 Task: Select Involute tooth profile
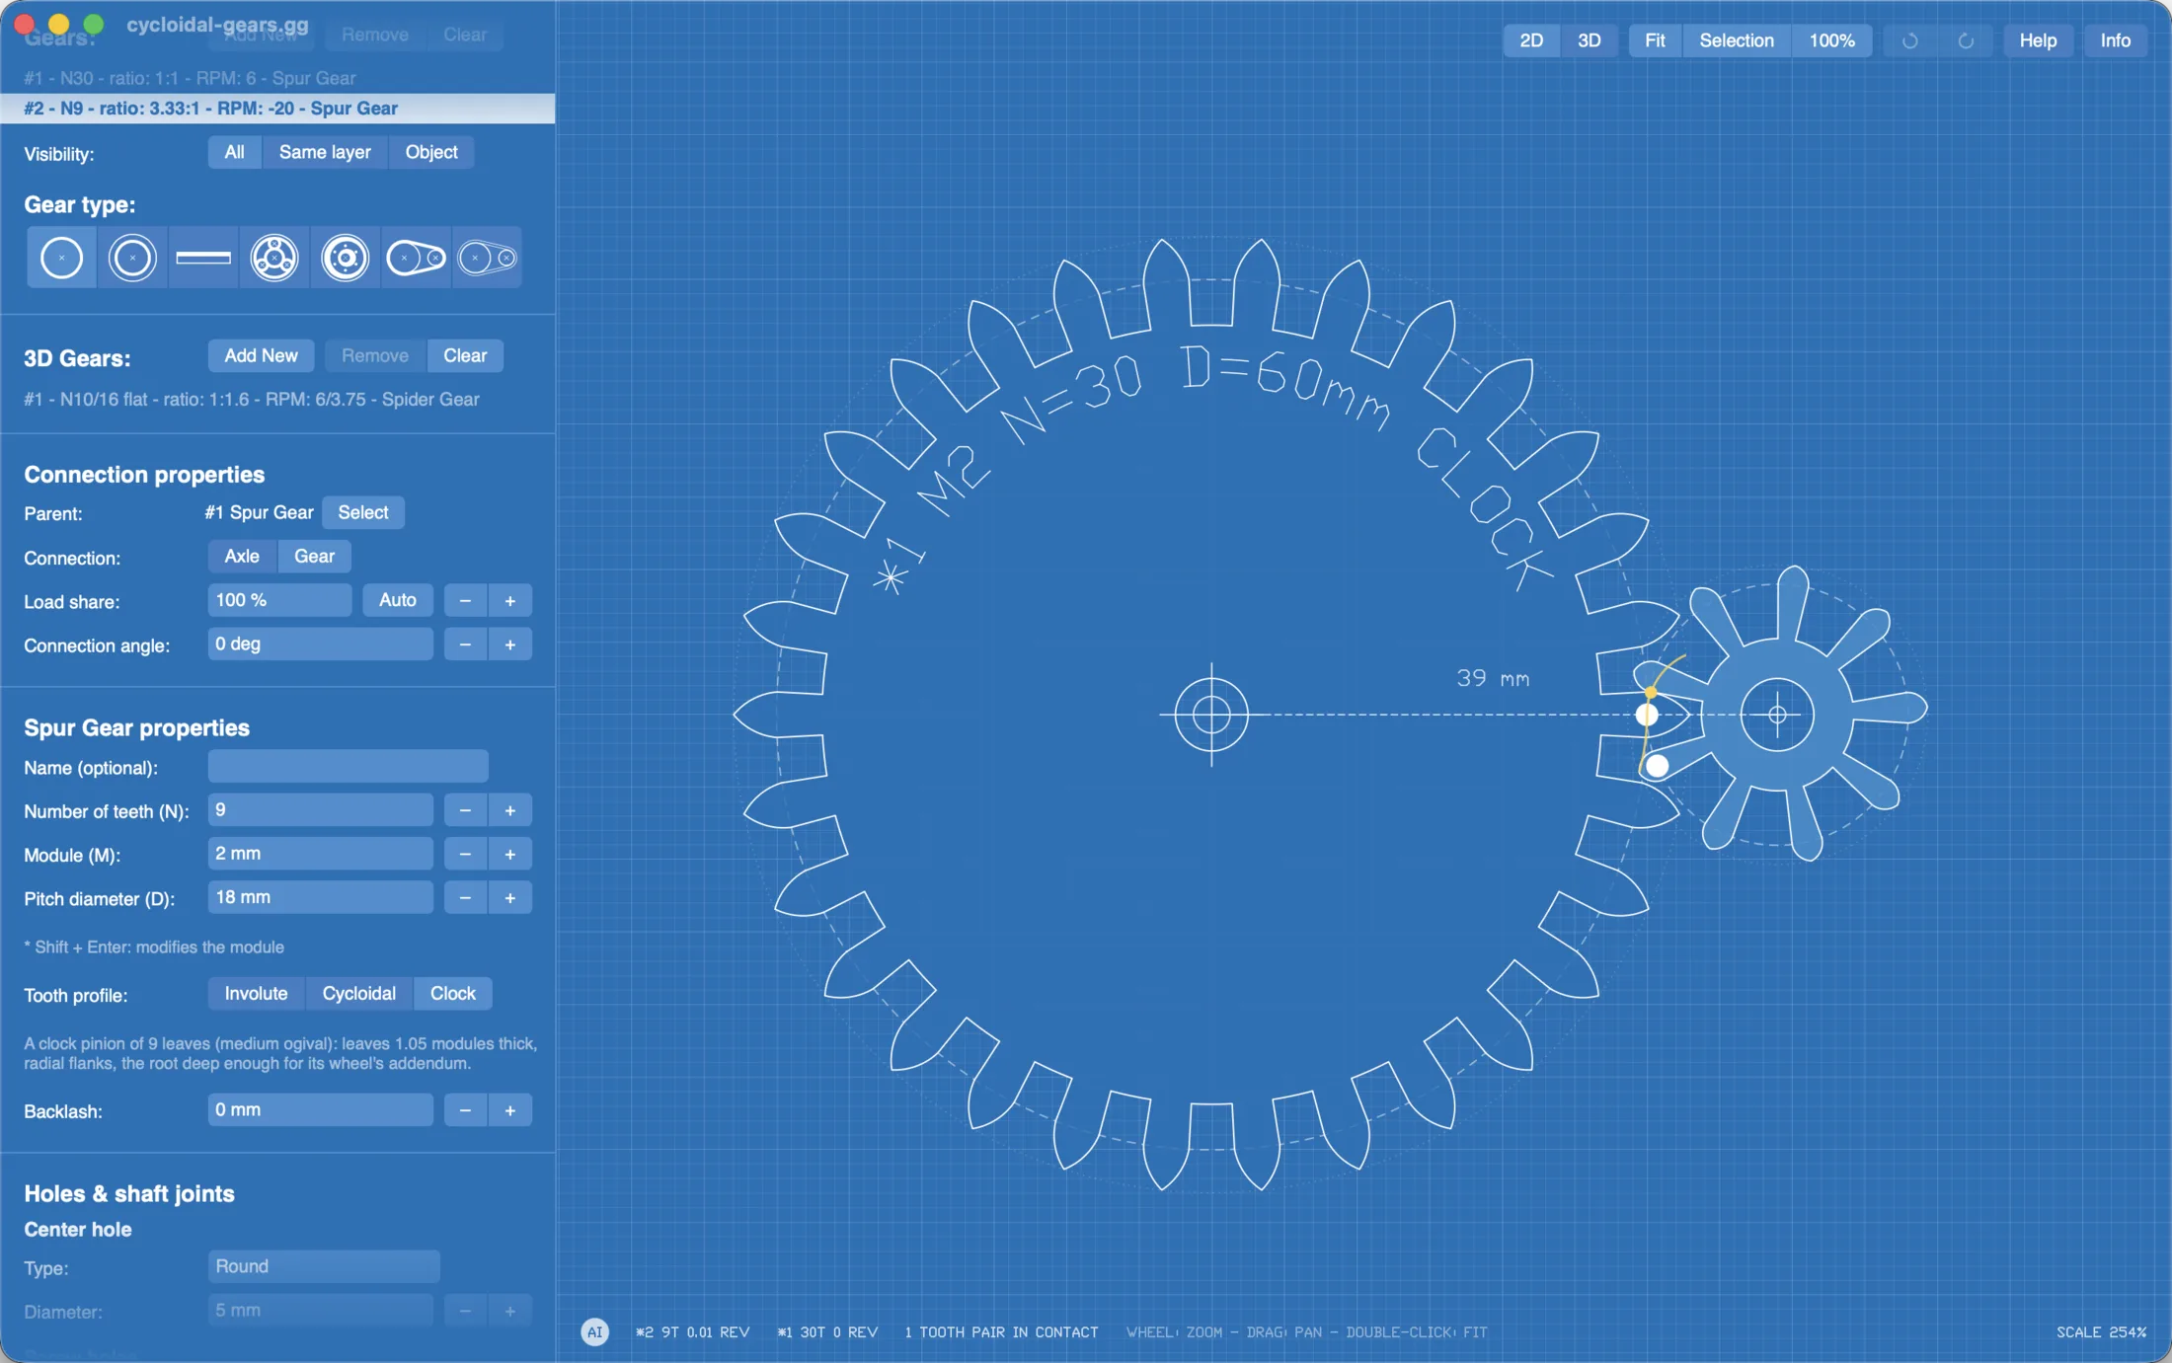click(256, 993)
